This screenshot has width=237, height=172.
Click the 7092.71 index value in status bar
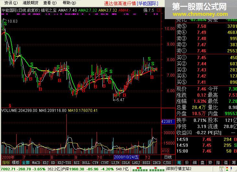coord(8,169)
